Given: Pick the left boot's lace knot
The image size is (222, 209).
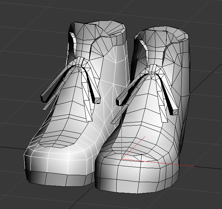Looking at the screenshot, I should tap(80, 62).
